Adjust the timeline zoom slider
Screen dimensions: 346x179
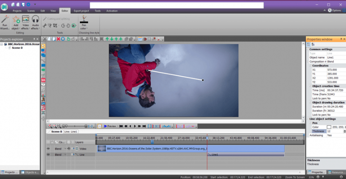click(x=75, y=126)
